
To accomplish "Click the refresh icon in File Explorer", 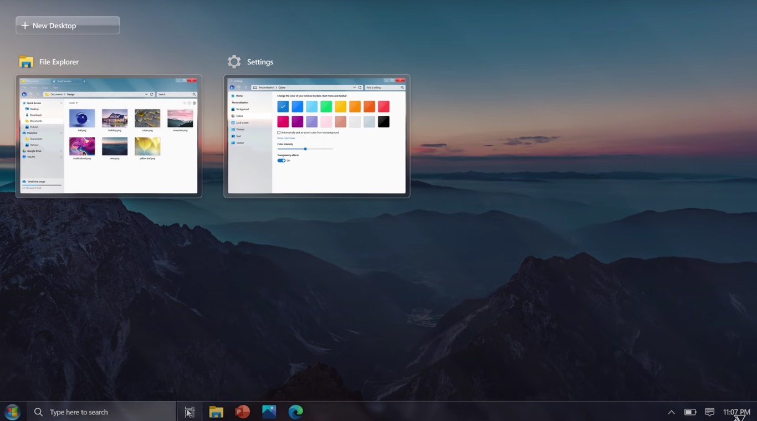I will (x=152, y=94).
